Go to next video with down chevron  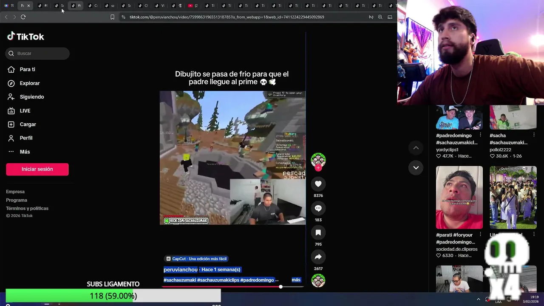[416, 167]
